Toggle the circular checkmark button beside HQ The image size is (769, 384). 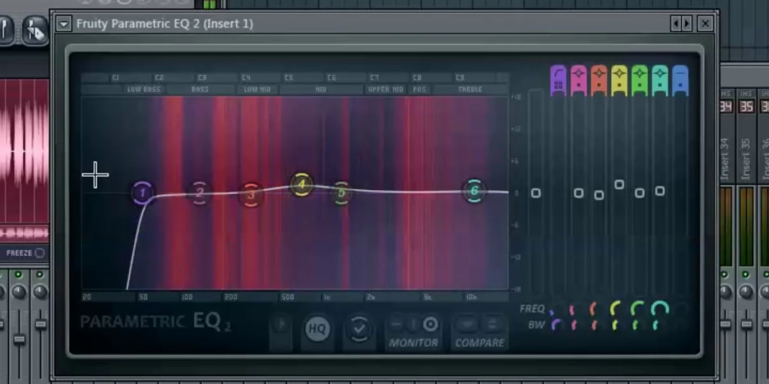pos(359,328)
